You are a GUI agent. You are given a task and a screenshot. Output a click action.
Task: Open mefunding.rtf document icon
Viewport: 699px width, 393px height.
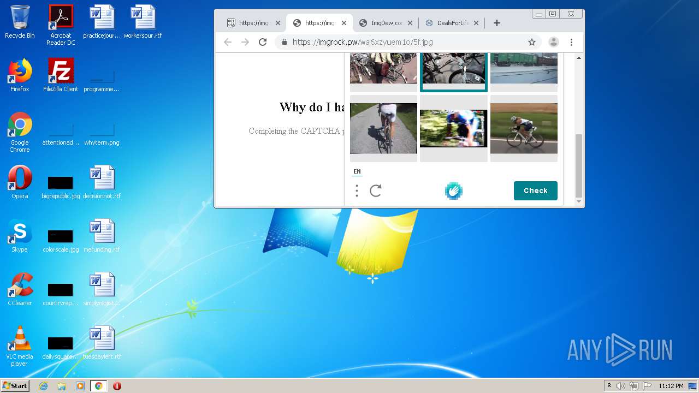tap(102, 236)
